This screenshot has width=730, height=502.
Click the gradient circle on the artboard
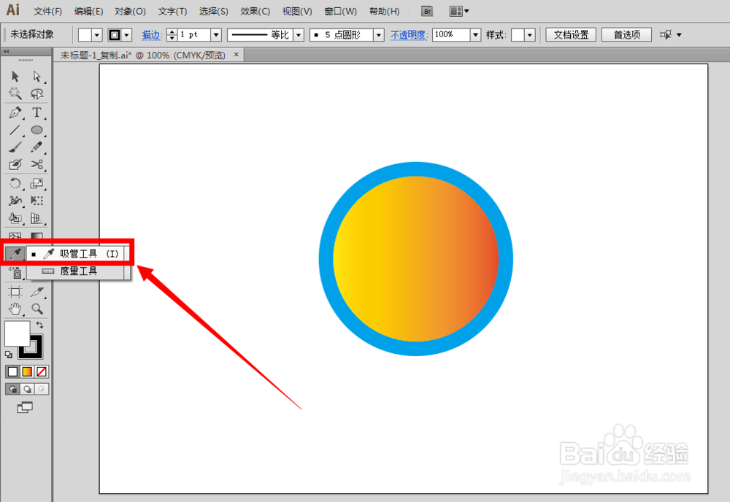coord(416,259)
